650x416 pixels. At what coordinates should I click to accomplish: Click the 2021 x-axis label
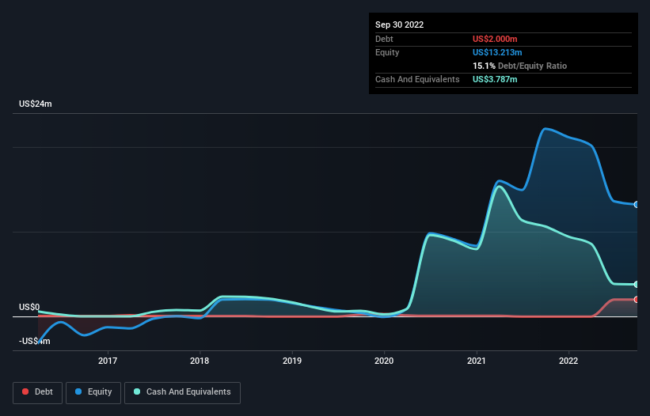(477, 361)
